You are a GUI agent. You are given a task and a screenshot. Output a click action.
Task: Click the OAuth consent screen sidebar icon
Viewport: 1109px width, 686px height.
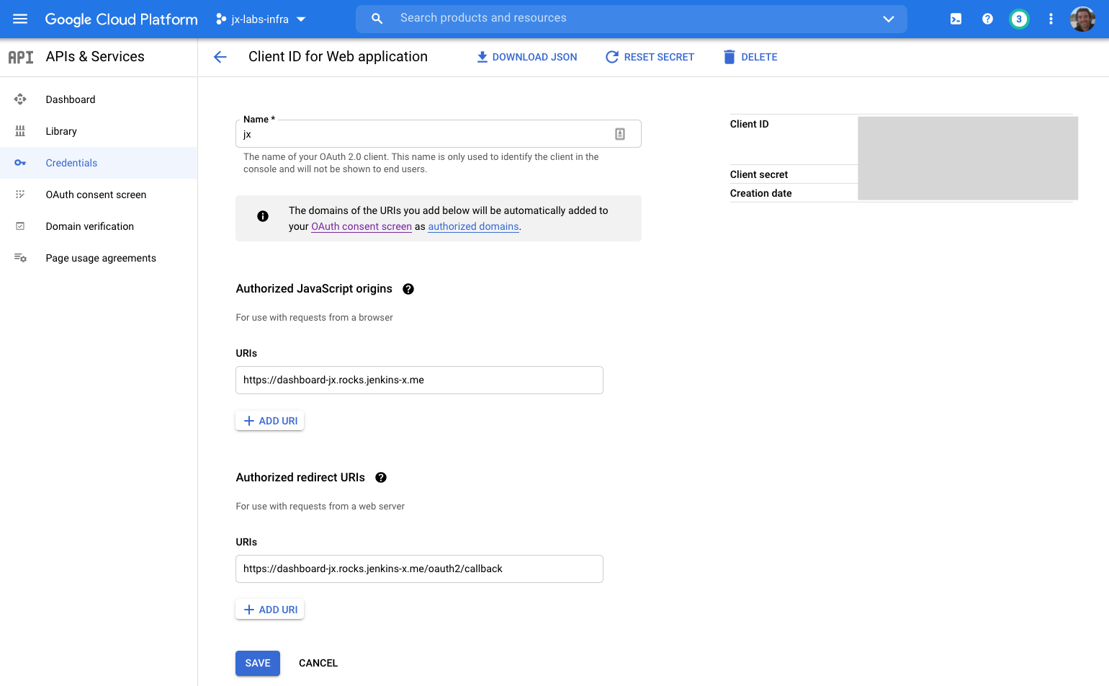click(x=20, y=195)
